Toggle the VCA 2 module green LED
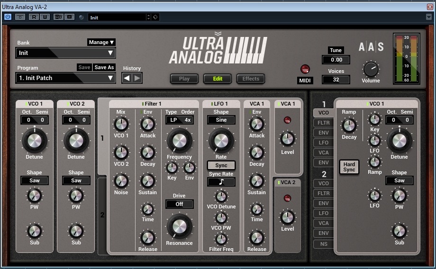The image size is (436, 269). 279,183
